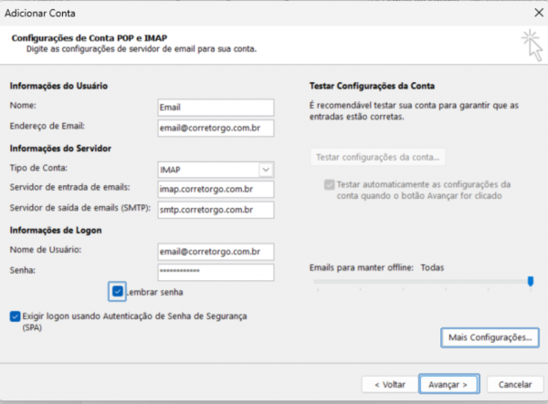This screenshot has width=548, height=404.
Task: Click the 'Configurações de Conta POP e IMAP' title
Action: tap(90, 38)
